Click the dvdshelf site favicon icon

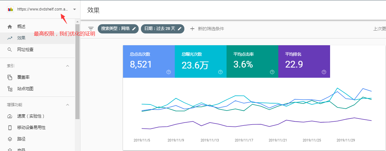10,9
